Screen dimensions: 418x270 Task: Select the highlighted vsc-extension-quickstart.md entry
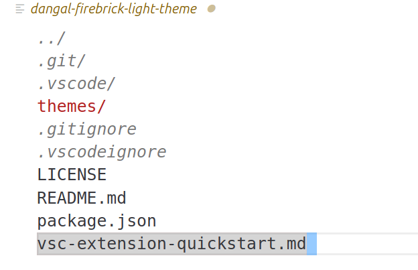pyautogui.click(x=171, y=245)
